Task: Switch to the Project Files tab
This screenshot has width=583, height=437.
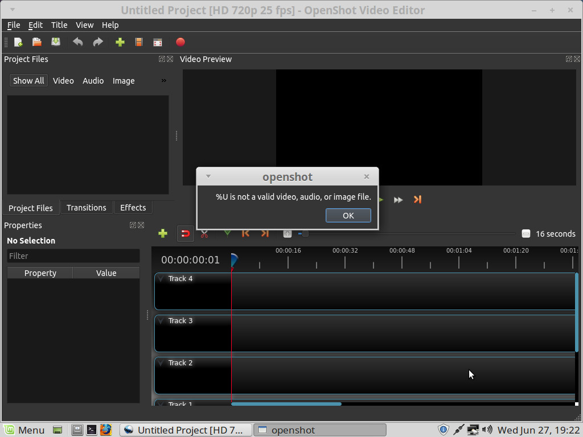Action: pos(31,208)
